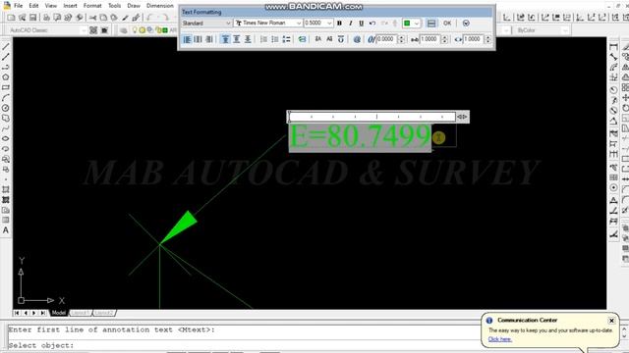This screenshot has width=629, height=353.
Task: Click the Cut scissors icon
Action: (92, 18)
